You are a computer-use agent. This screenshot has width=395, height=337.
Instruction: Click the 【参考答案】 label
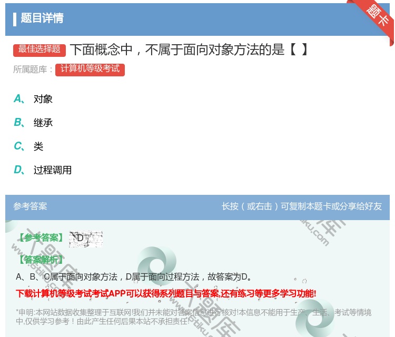[x=41, y=237]
